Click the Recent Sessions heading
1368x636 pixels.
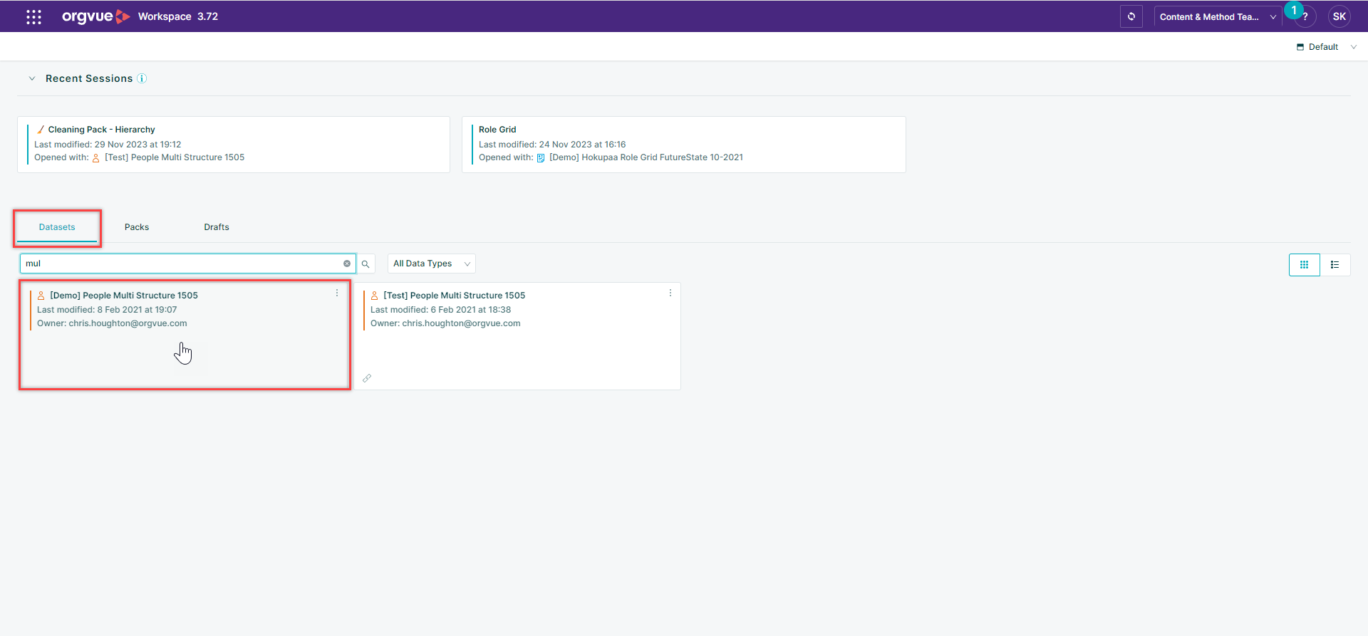pyautogui.click(x=89, y=78)
